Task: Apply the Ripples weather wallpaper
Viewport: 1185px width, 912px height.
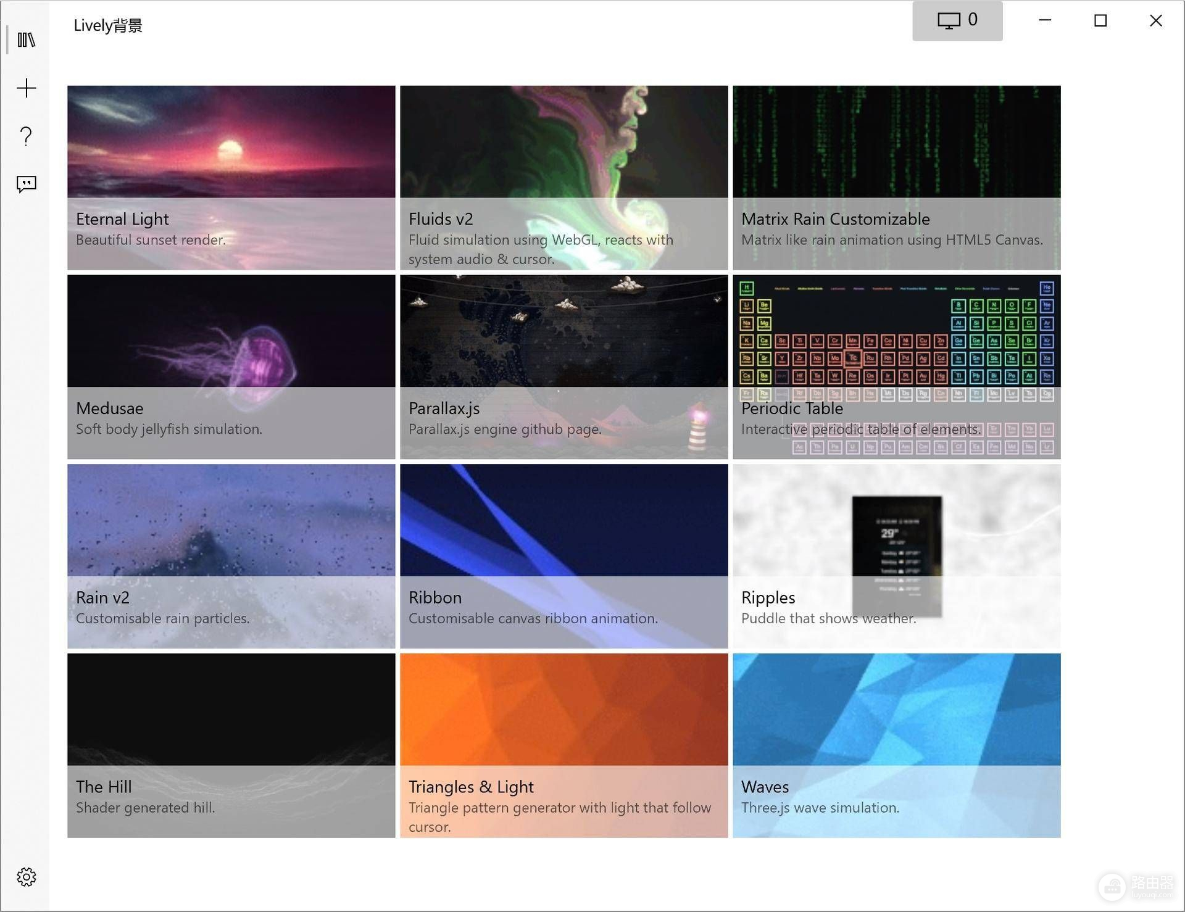Action: (x=896, y=557)
